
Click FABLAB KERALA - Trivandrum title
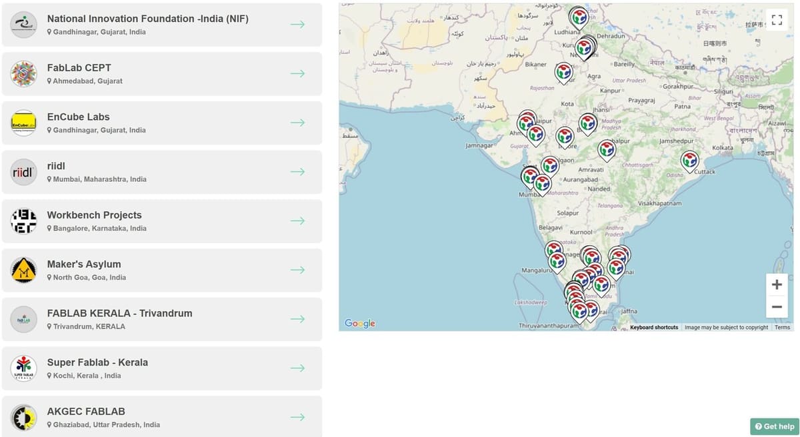click(x=119, y=313)
